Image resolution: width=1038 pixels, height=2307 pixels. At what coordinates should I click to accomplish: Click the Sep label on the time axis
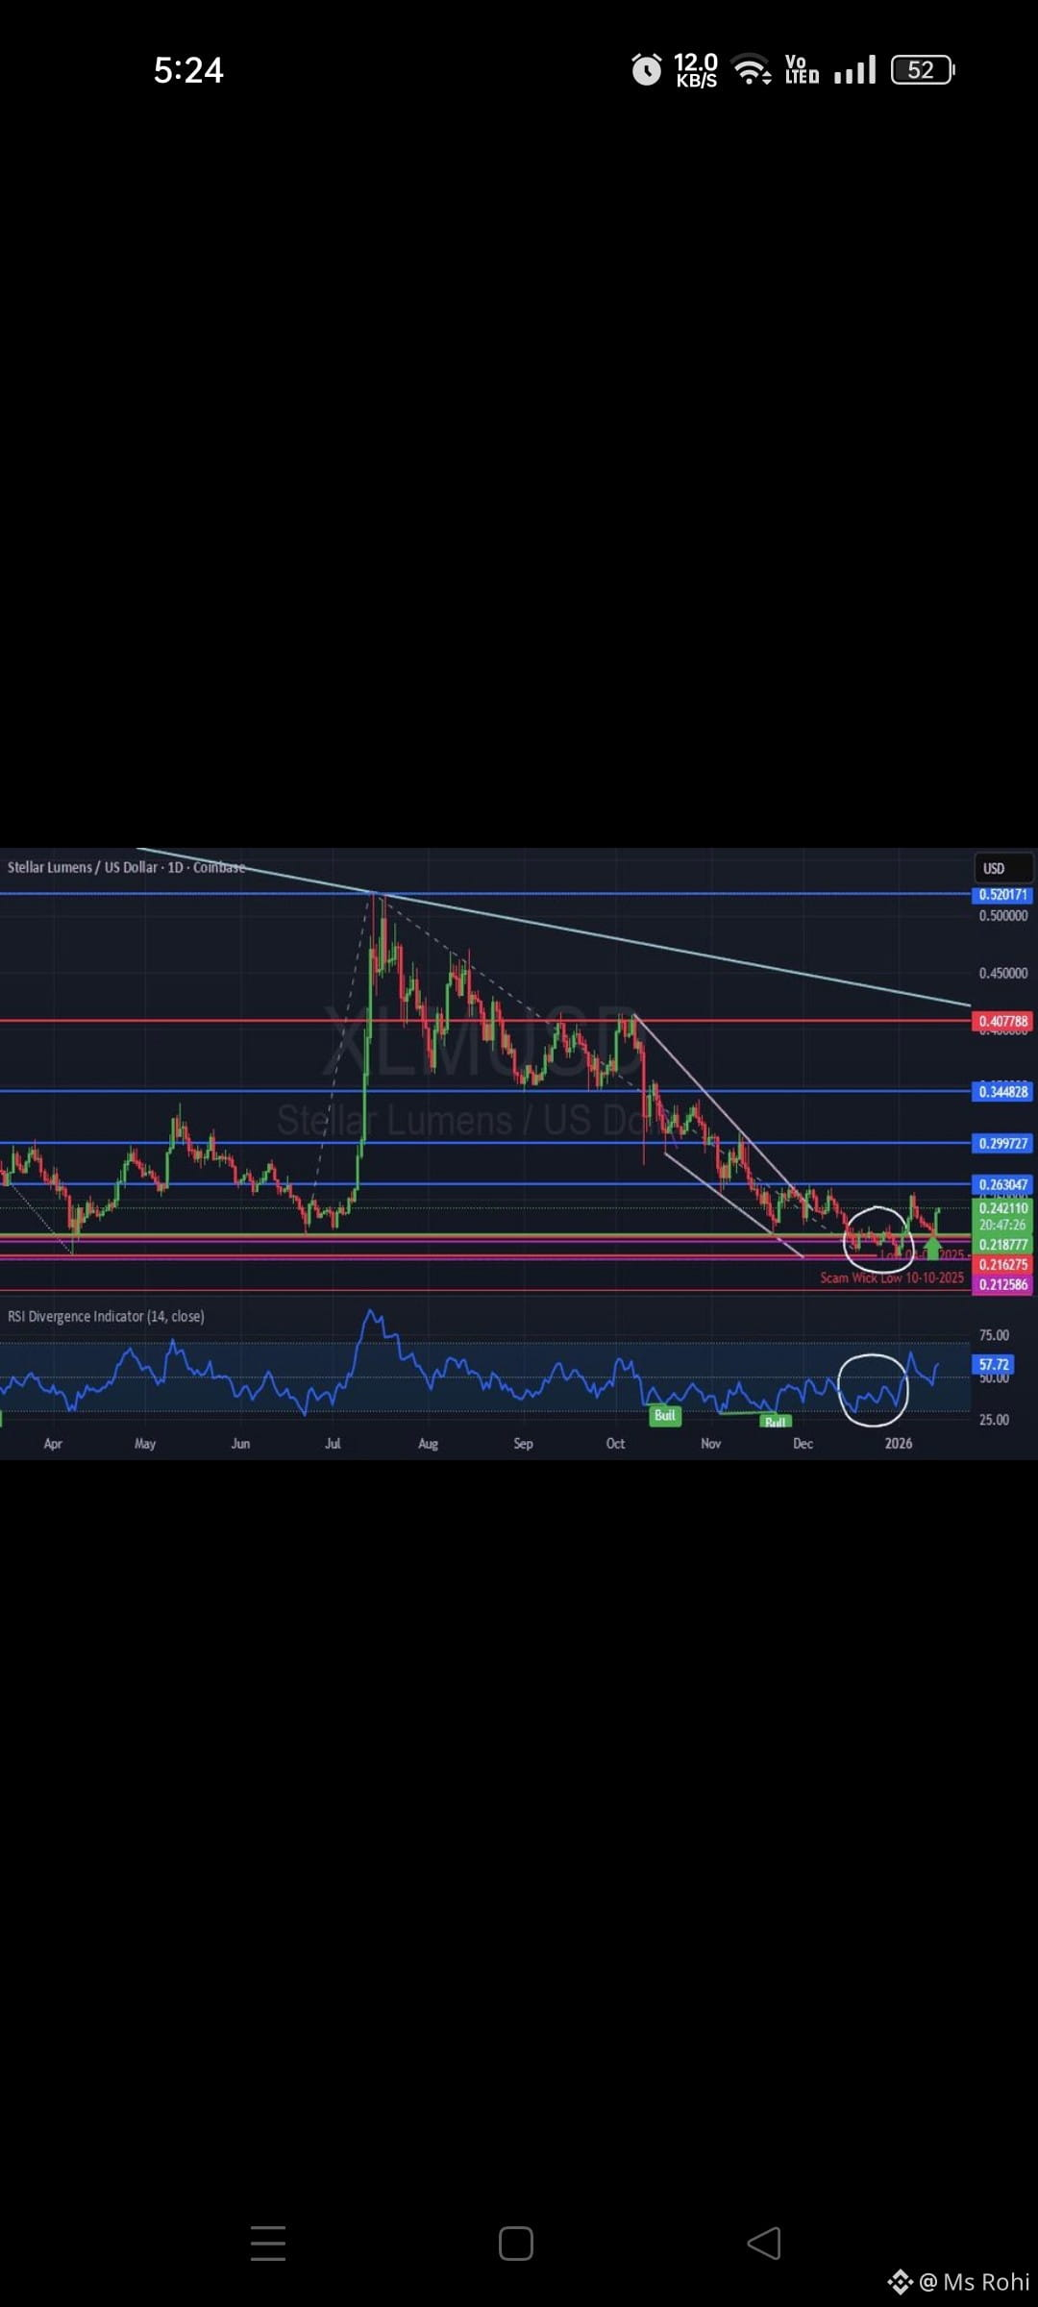click(523, 1444)
